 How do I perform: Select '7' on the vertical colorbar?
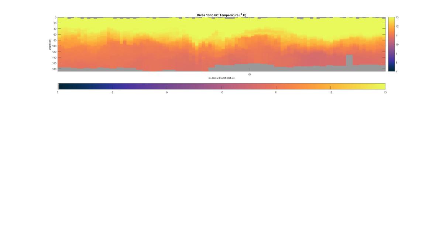(x=397, y=71)
